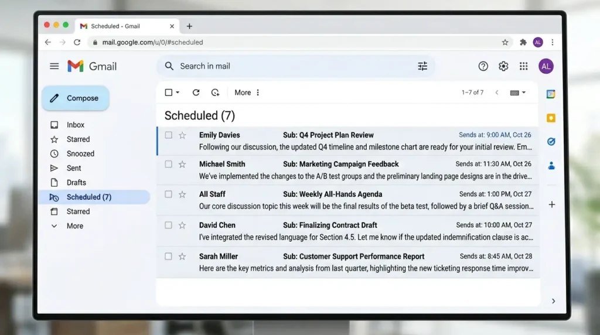Viewport: 600px width, 335px height.
Task: Check the Michael Smith email checkbox
Action: [168, 164]
